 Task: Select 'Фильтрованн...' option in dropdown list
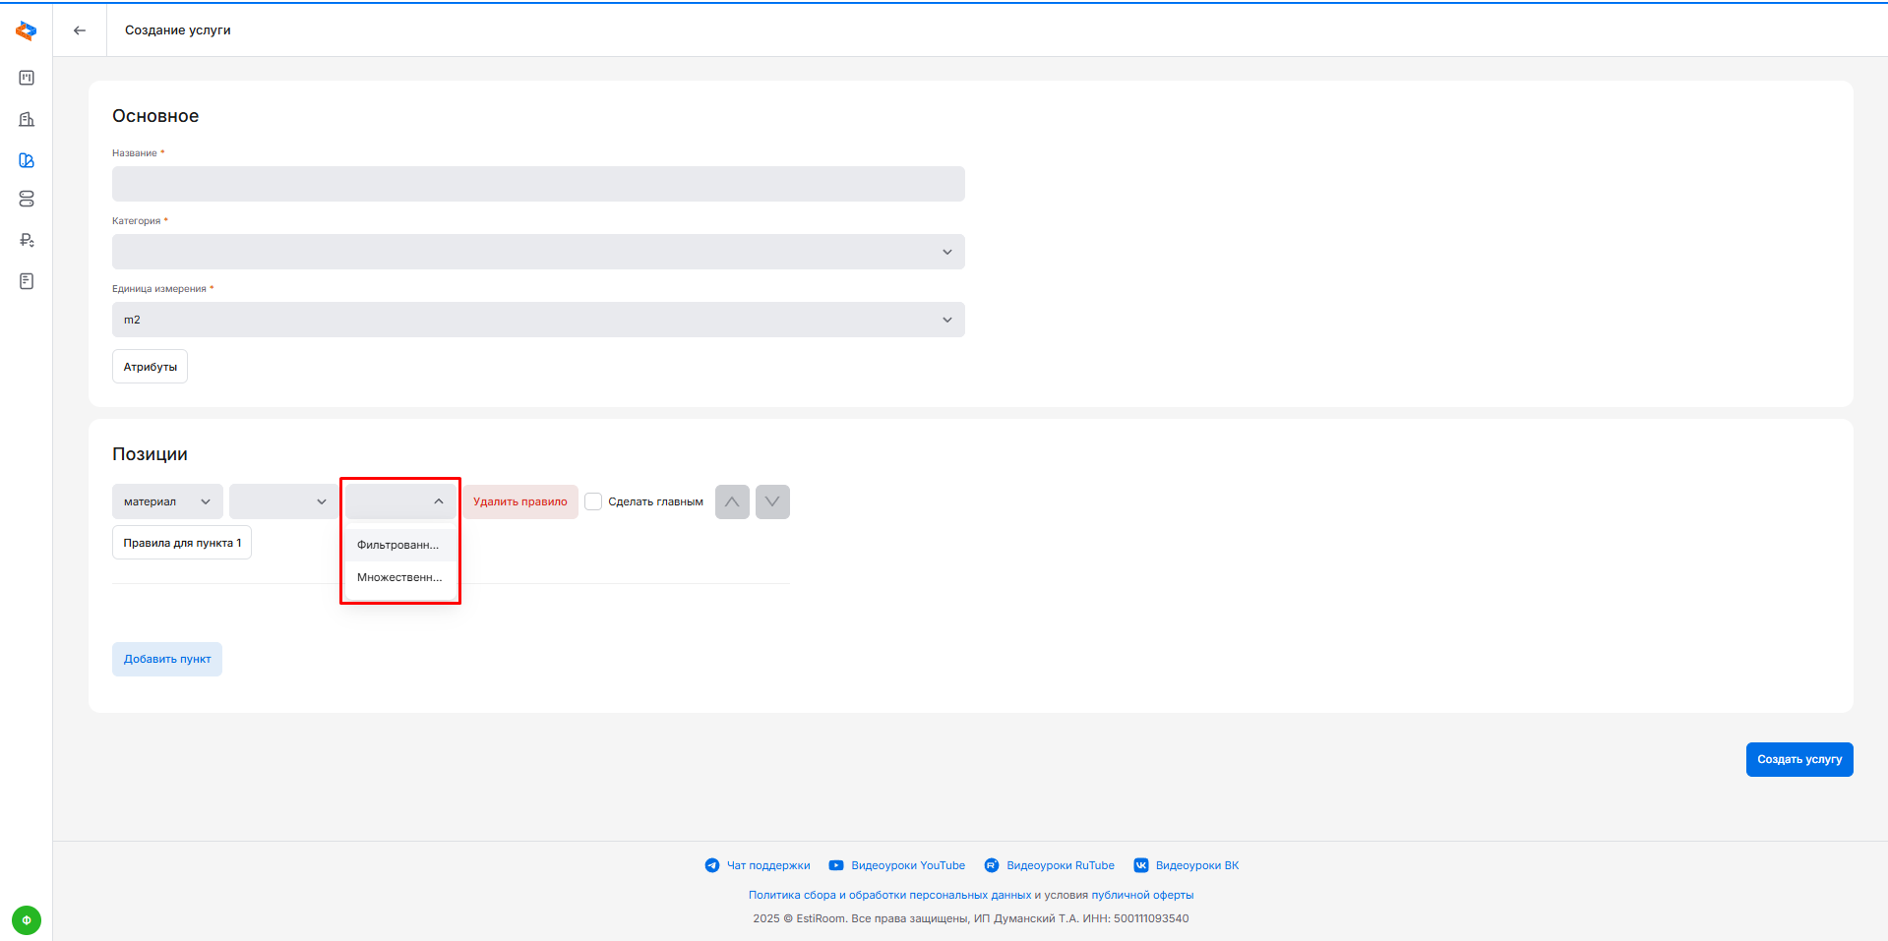398,545
